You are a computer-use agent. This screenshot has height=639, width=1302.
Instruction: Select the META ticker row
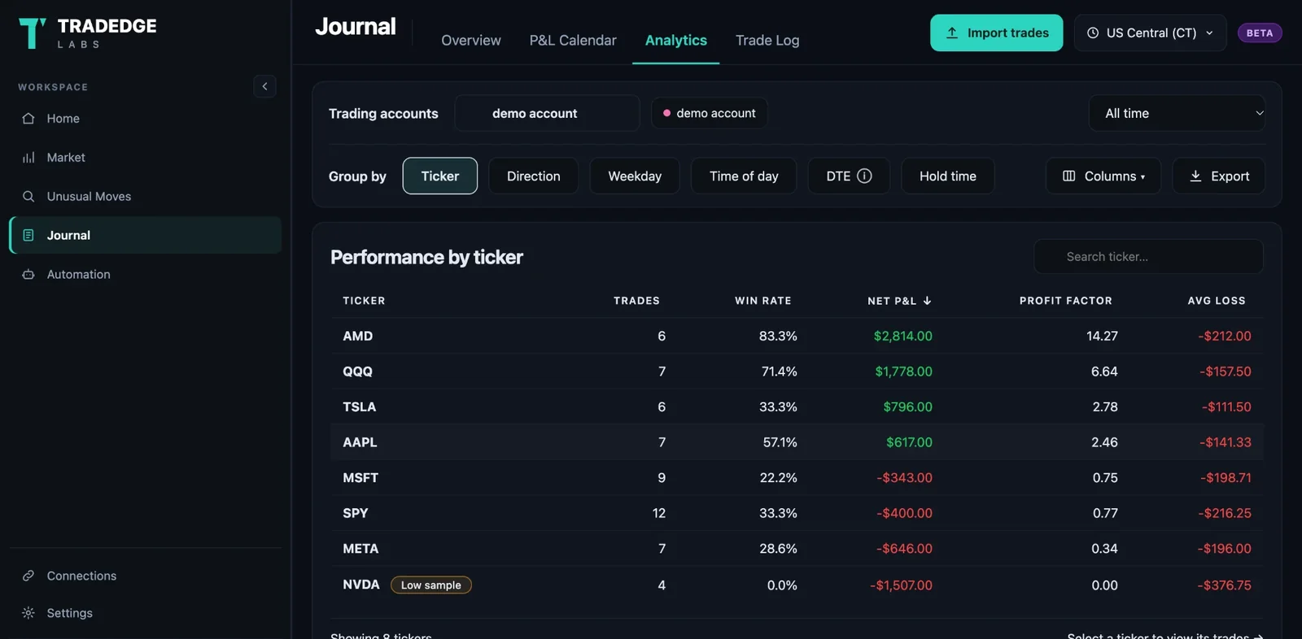point(797,549)
